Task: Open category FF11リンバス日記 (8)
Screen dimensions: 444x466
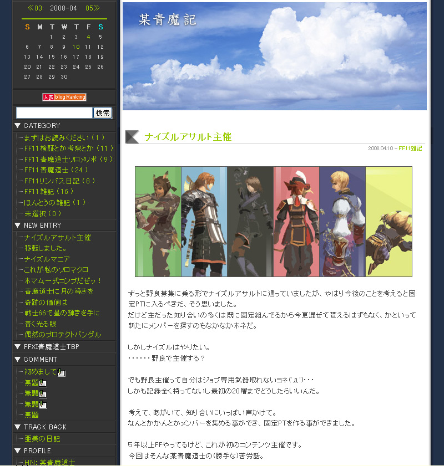Action: (x=59, y=181)
